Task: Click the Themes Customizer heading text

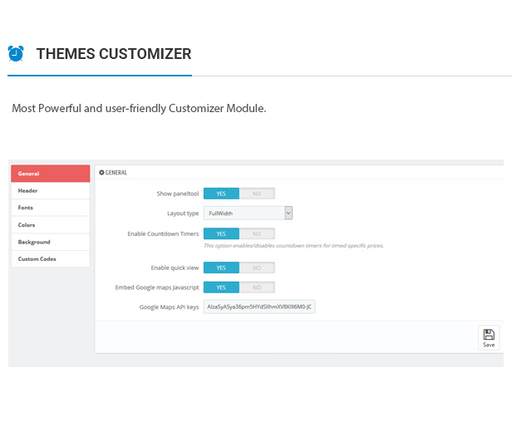Action: click(x=114, y=54)
